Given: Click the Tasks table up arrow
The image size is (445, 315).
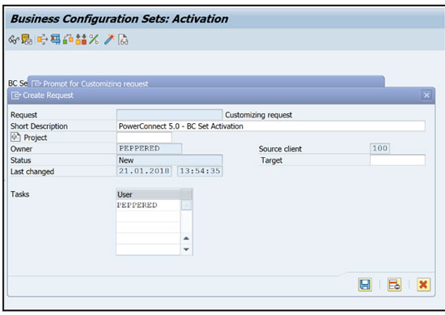Looking at the screenshot, I should 186,238.
